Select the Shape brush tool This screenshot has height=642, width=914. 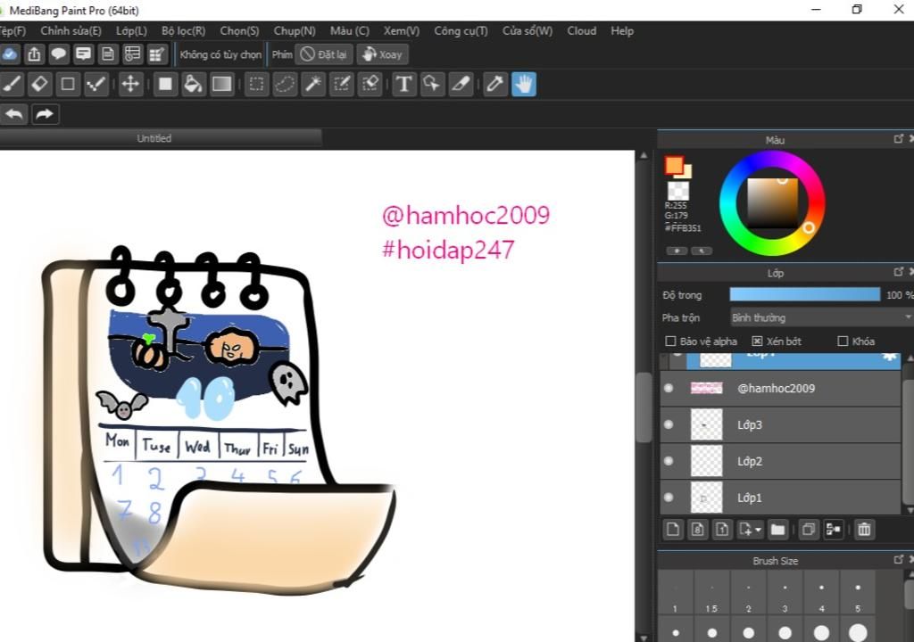click(68, 85)
